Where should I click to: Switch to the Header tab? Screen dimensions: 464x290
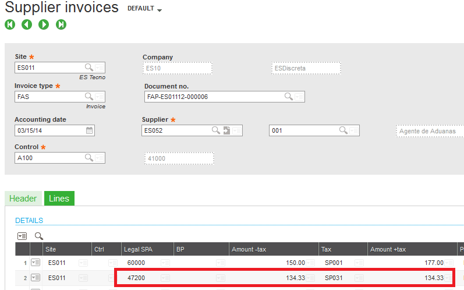click(23, 199)
